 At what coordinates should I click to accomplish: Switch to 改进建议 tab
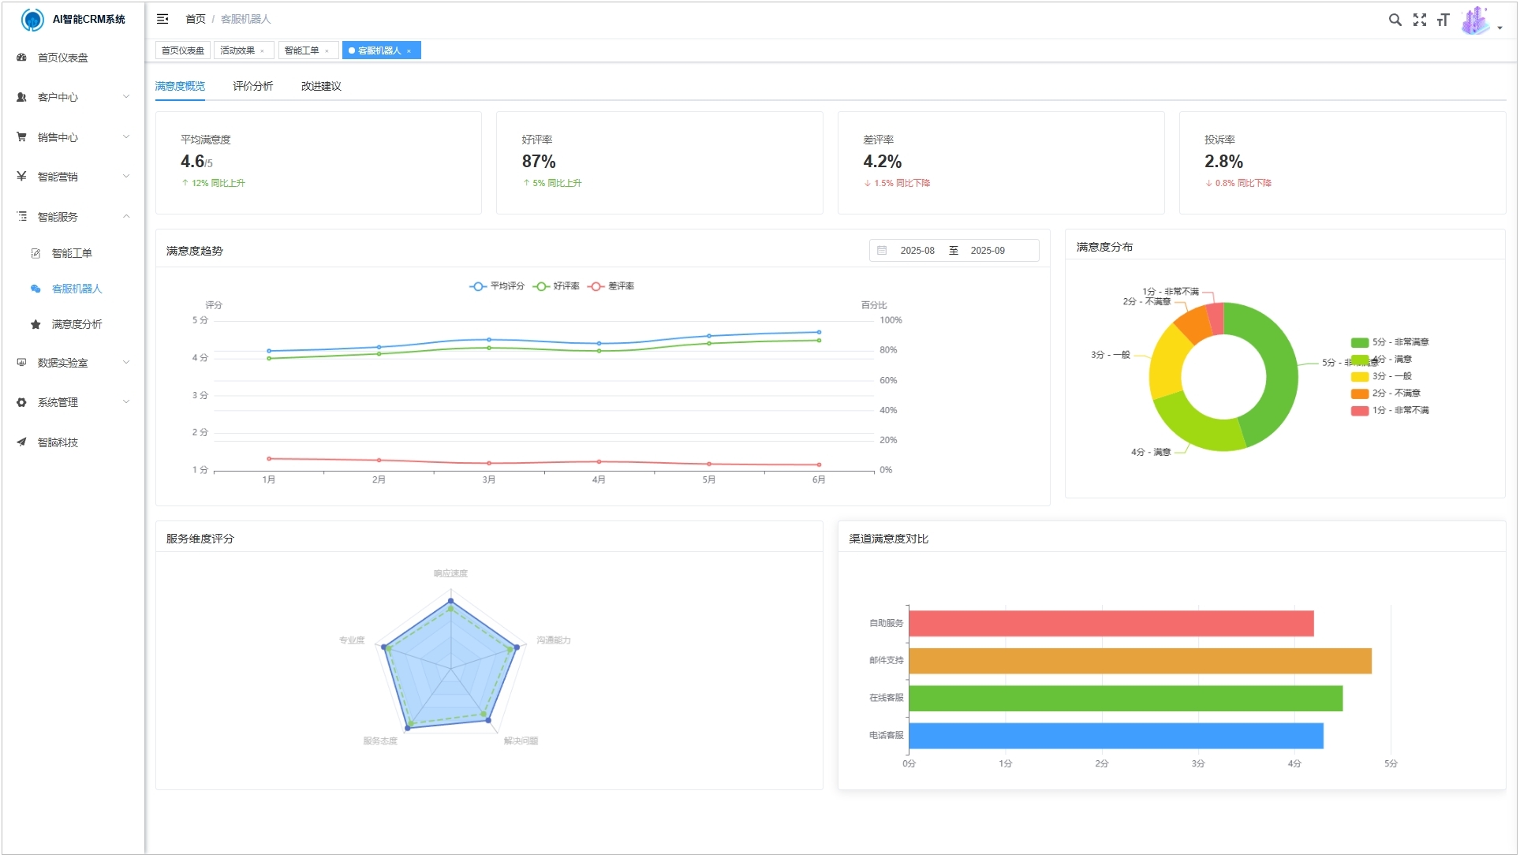click(320, 86)
